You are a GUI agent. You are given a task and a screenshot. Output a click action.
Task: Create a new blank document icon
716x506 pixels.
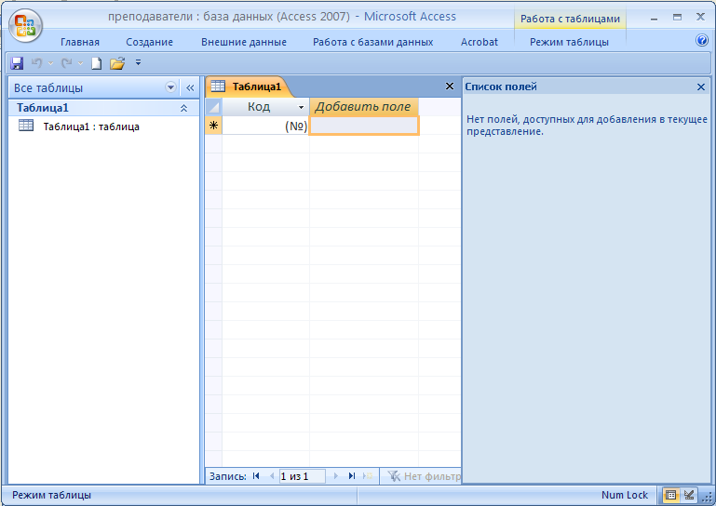tap(96, 63)
